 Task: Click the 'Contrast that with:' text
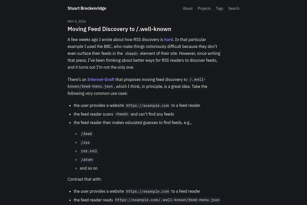(84, 179)
